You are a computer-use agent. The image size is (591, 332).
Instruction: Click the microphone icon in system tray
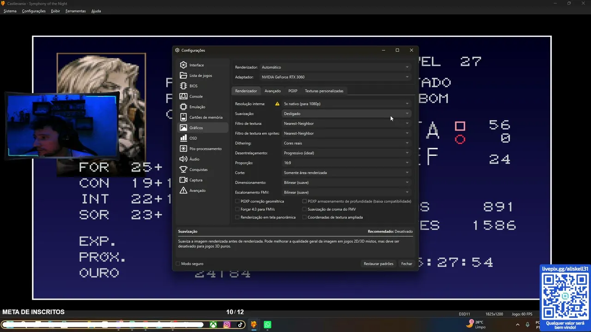527,325
